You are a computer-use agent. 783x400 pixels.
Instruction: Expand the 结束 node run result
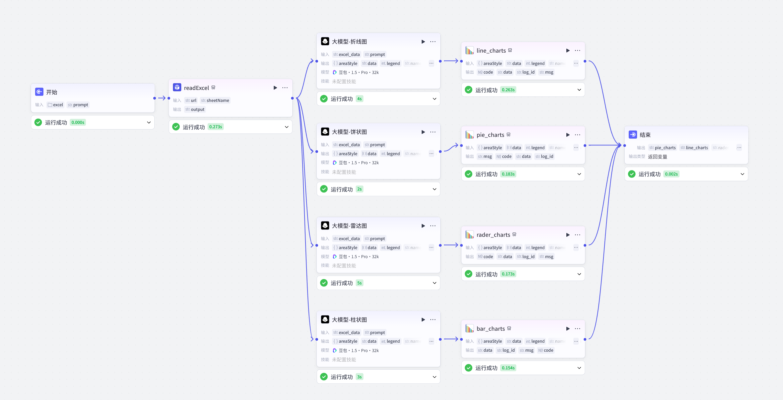742,174
